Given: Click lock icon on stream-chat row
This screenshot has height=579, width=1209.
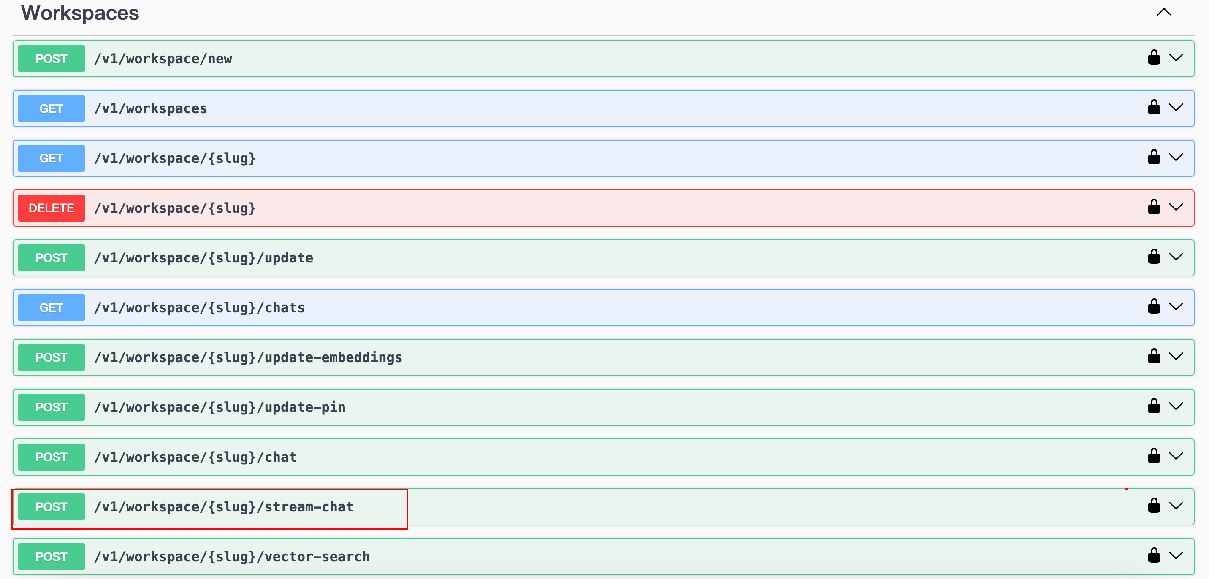Looking at the screenshot, I should pyautogui.click(x=1154, y=506).
